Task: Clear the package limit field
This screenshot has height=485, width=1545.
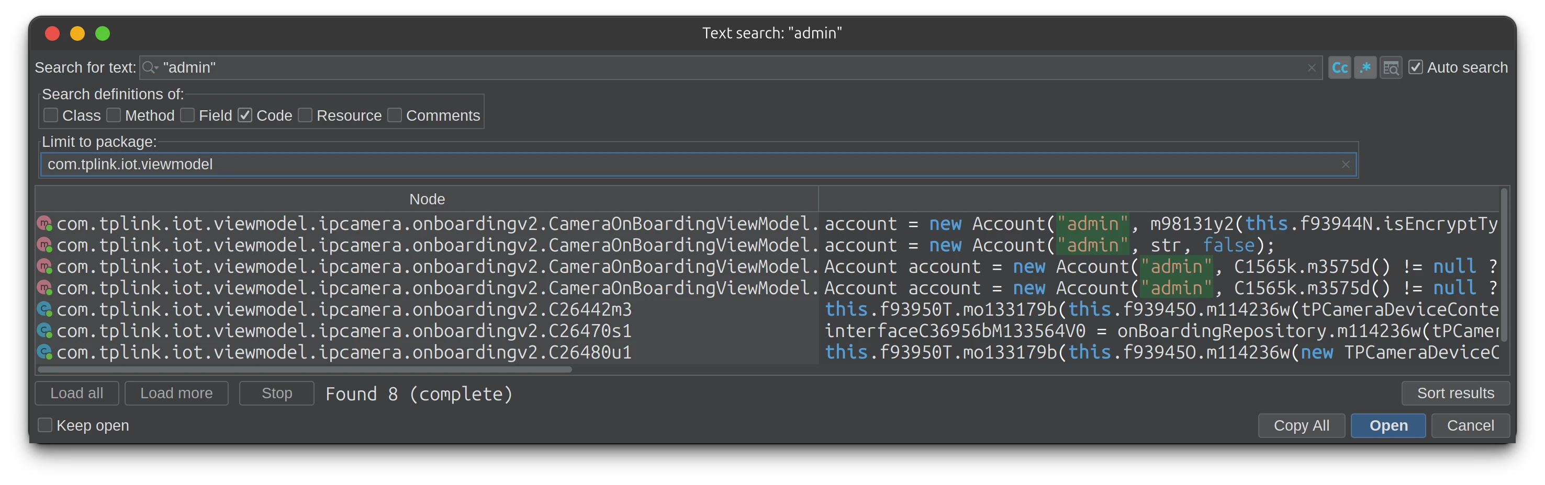Action: coord(1345,165)
